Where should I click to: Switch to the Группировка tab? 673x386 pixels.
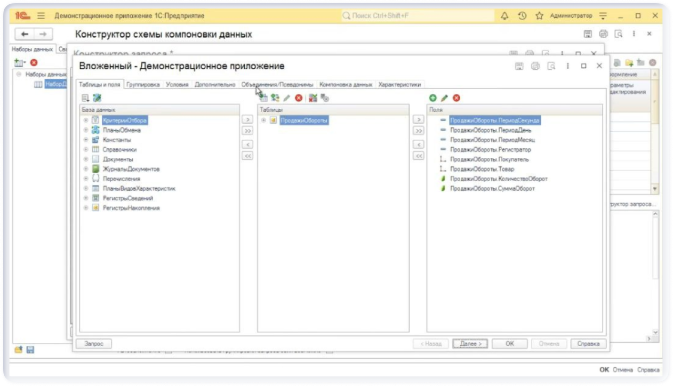[143, 84]
